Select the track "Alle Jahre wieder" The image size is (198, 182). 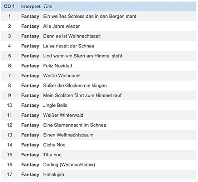tap(61, 26)
